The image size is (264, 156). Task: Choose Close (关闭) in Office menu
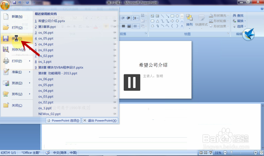point(17,105)
